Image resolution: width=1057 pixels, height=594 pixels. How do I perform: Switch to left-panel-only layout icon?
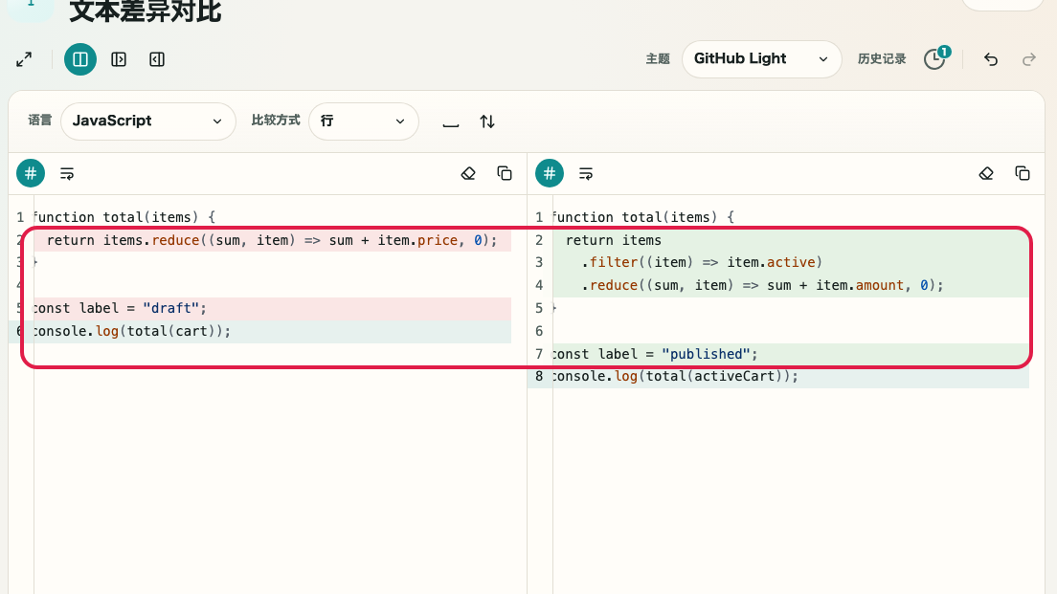point(119,59)
